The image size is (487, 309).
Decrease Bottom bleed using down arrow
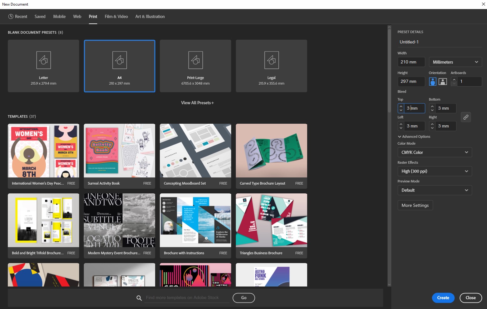(x=432, y=110)
